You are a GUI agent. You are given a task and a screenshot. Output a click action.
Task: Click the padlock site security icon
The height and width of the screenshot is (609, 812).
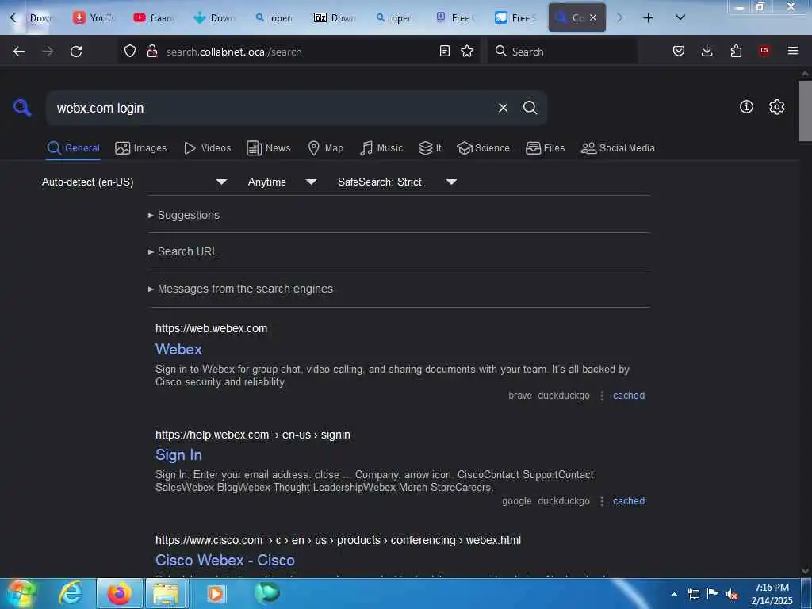tap(151, 52)
